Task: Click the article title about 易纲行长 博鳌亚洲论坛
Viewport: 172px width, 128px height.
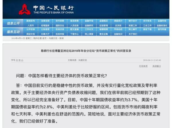Action: point(86,51)
